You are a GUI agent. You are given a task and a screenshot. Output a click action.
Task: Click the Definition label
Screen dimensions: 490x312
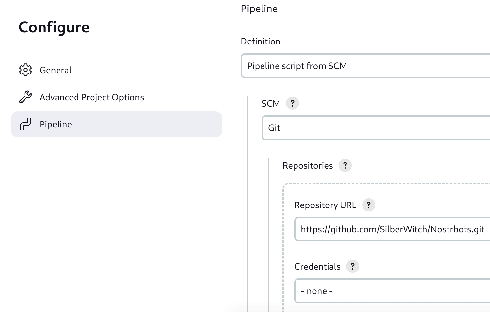point(261,41)
